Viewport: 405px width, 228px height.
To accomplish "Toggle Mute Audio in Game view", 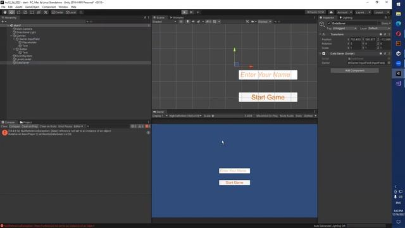I will (x=287, y=116).
